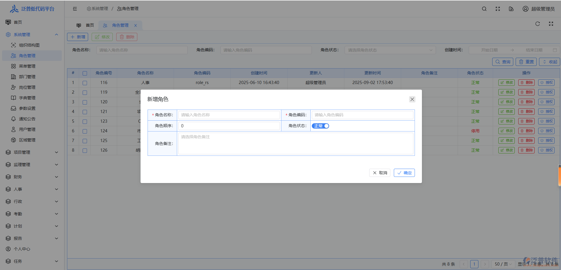Image resolution: width=561 pixels, height=270 pixels.
Task: Click the 角色名称 input in dialog
Action: point(229,115)
